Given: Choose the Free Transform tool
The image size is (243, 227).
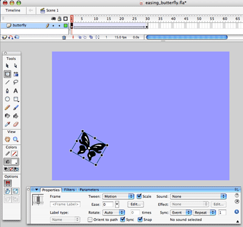Looking at the screenshot, I should 7,74.
